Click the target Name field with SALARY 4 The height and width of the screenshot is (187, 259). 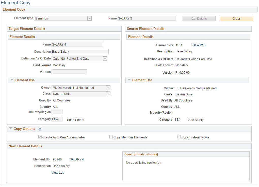[77, 44]
